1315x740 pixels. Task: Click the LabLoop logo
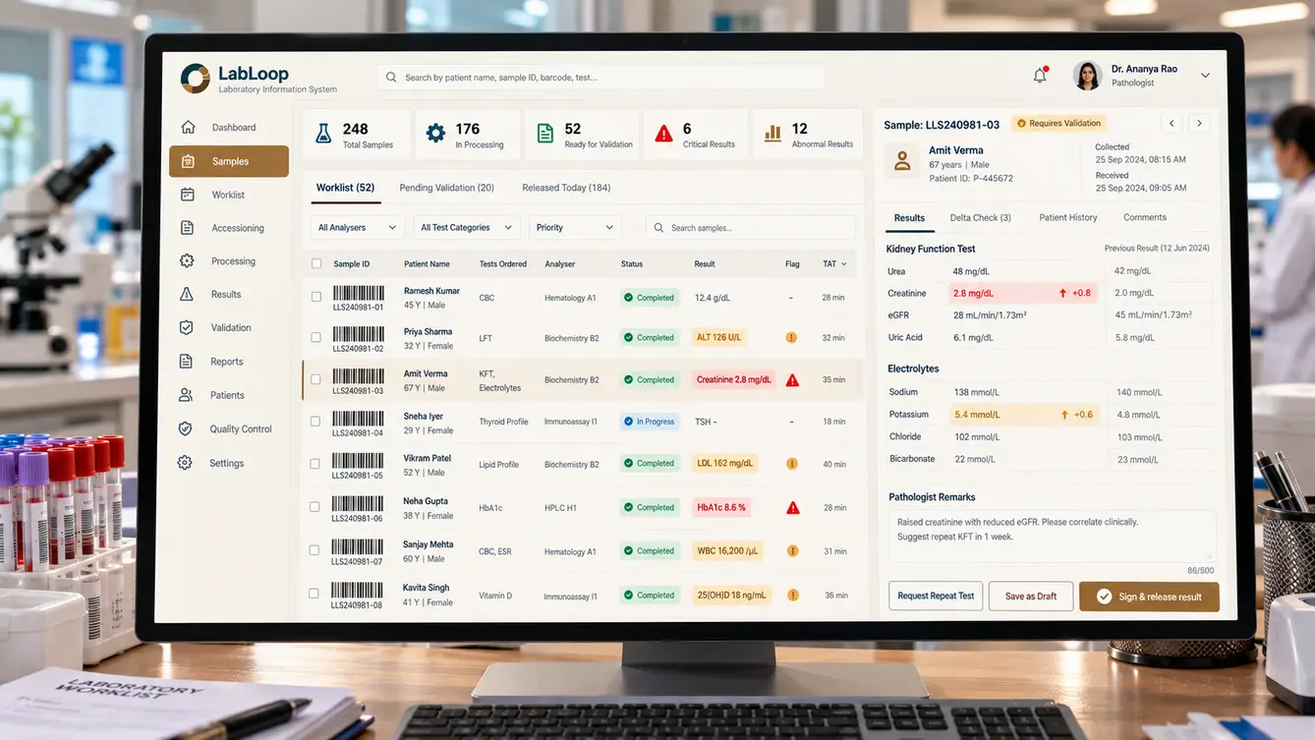pos(196,79)
